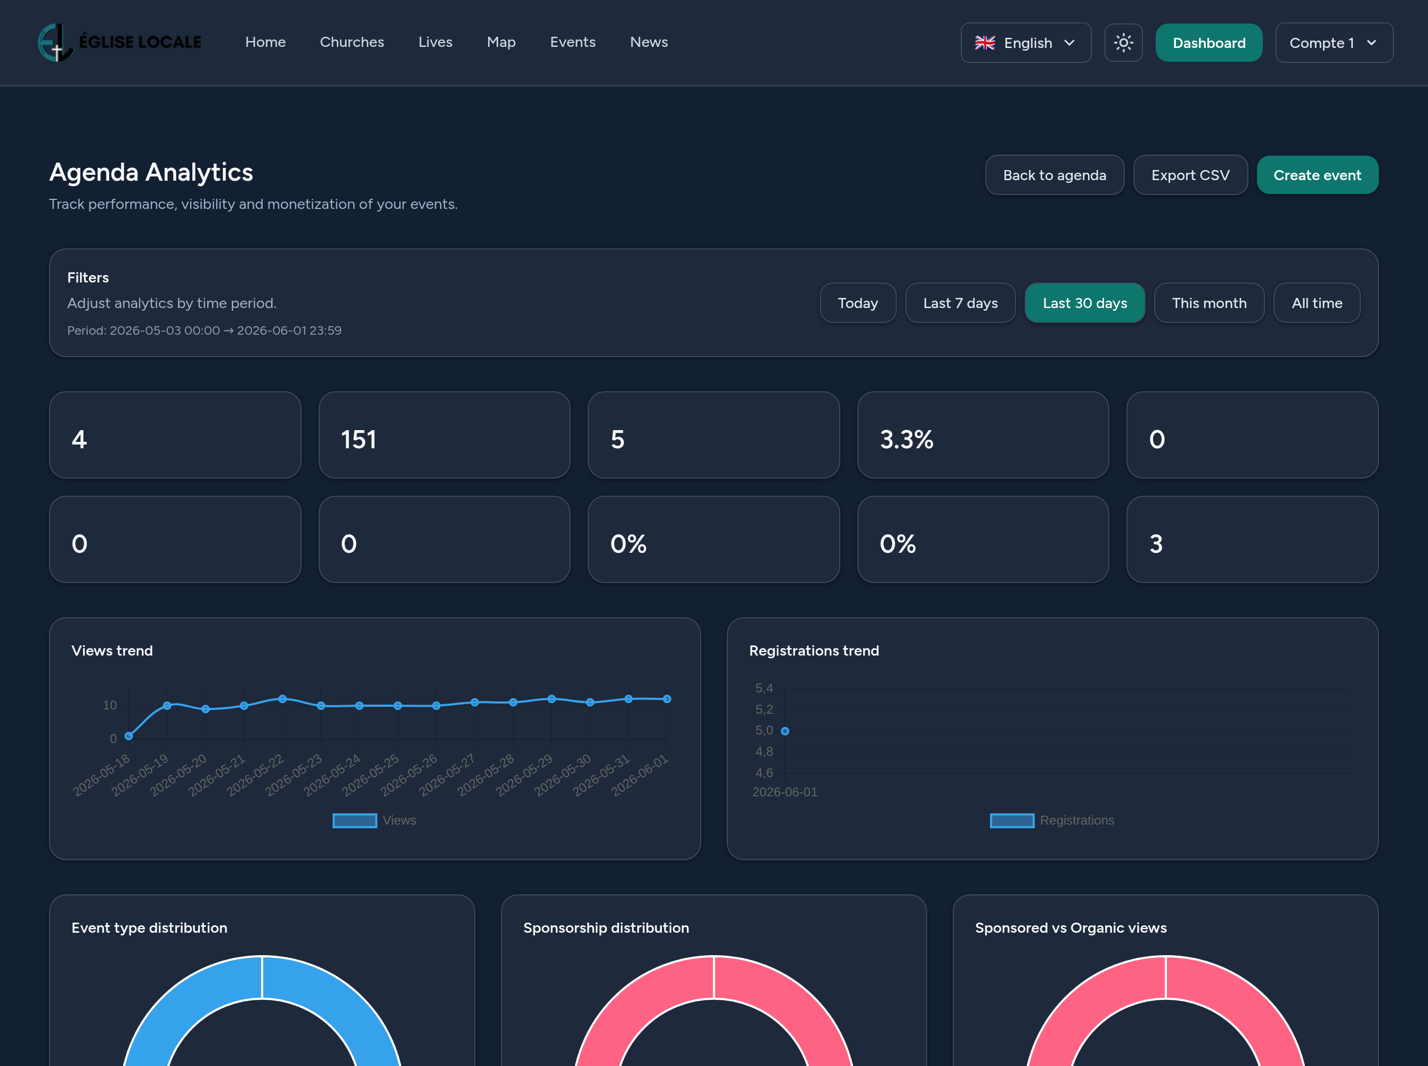This screenshot has width=1428, height=1066.
Task: Click the Dashboard button
Action: click(1208, 43)
